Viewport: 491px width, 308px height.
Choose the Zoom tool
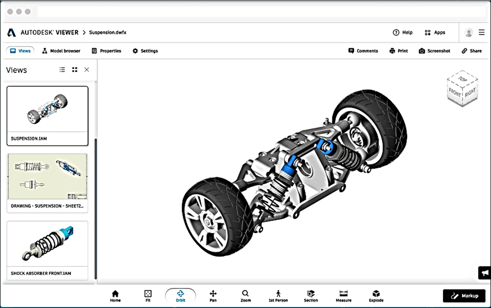coord(245,296)
